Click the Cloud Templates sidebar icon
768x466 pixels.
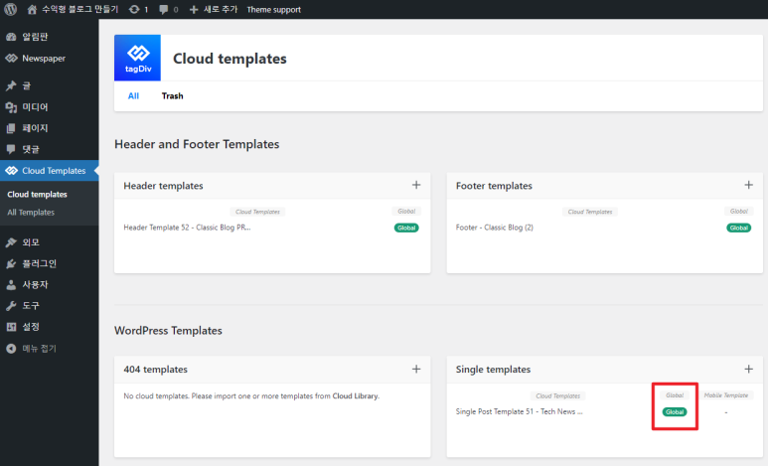click(11, 171)
